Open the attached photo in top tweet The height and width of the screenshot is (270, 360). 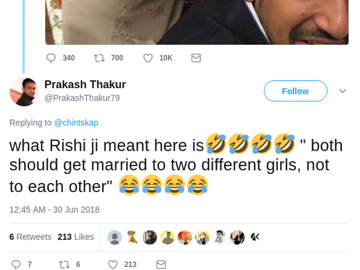(x=197, y=22)
